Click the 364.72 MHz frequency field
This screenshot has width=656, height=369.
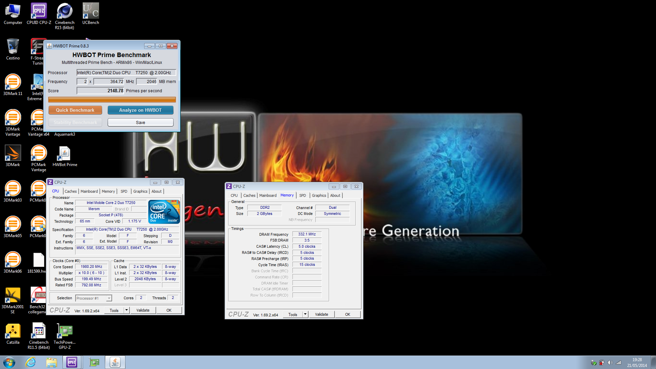pyautogui.click(x=109, y=82)
